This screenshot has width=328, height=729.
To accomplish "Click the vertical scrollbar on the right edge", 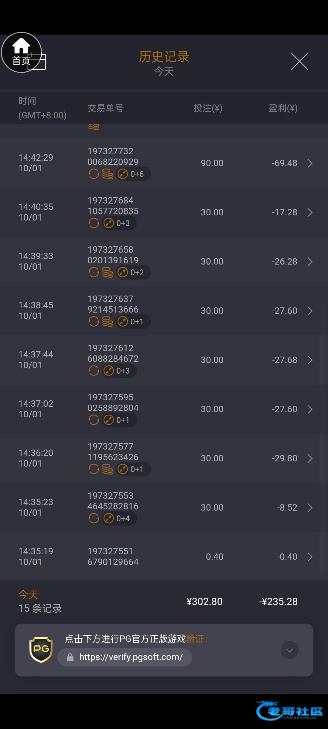I will 323,437.
